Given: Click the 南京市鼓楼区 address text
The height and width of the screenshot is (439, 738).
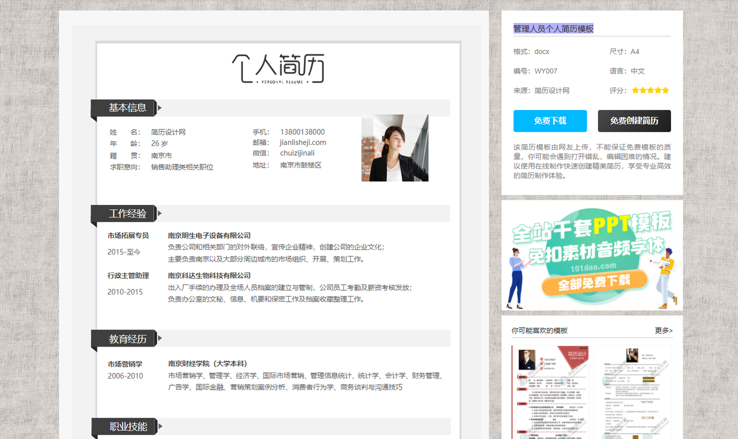Looking at the screenshot, I should pos(301,165).
